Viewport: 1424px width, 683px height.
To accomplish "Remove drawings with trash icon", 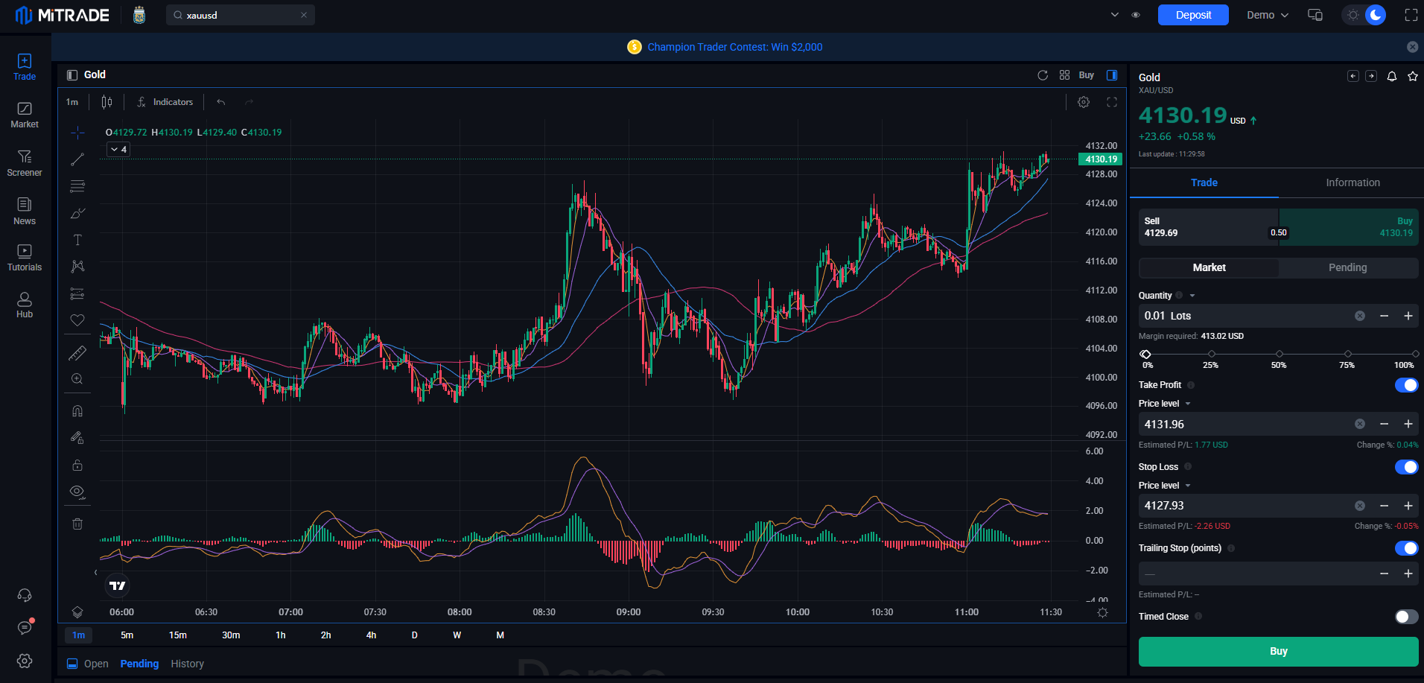I will 77,524.
